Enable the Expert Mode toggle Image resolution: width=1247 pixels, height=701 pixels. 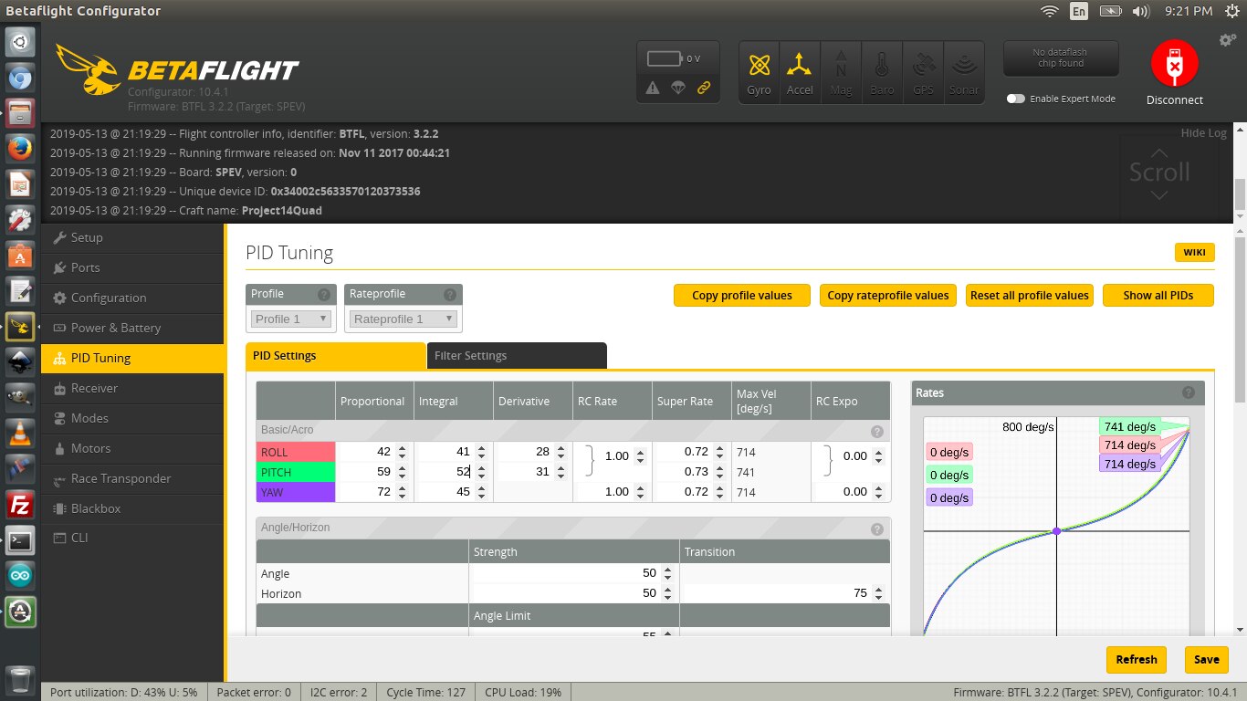click(1015, 99)
